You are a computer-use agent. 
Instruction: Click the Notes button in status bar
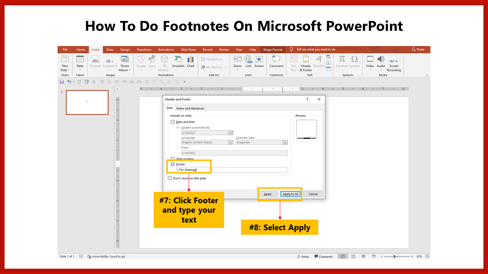coord(303,256)
